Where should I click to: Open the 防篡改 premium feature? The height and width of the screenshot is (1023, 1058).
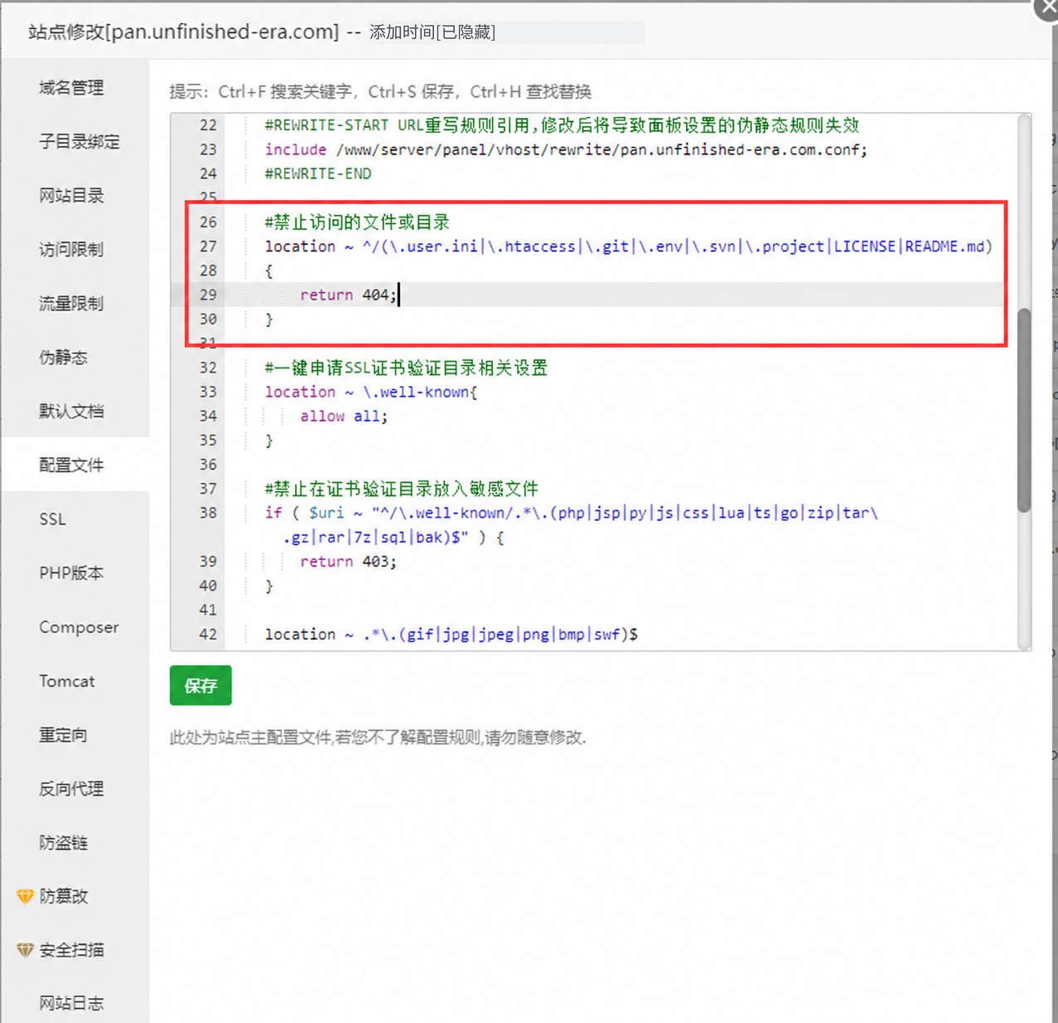point(63,896)
